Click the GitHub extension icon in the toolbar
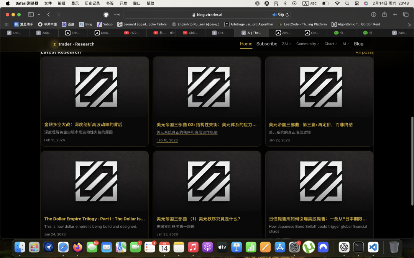Viewport: 414px width, 258px height. [106, 15]
